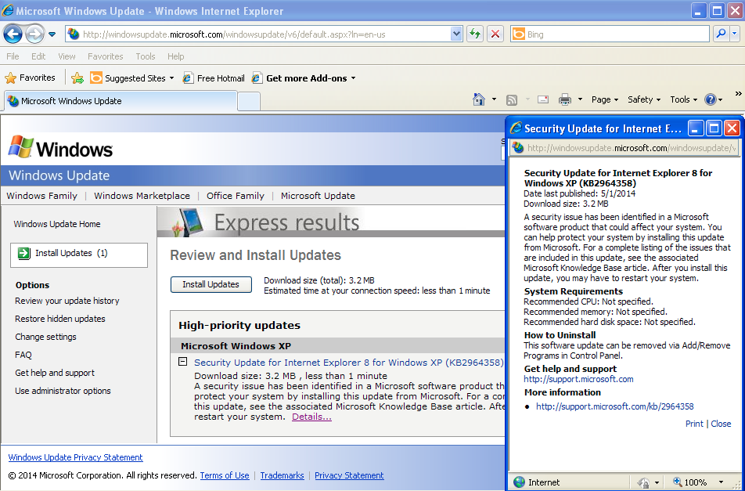
Task: Click the green arrow Install Updates icon
Action: (23, 254)
